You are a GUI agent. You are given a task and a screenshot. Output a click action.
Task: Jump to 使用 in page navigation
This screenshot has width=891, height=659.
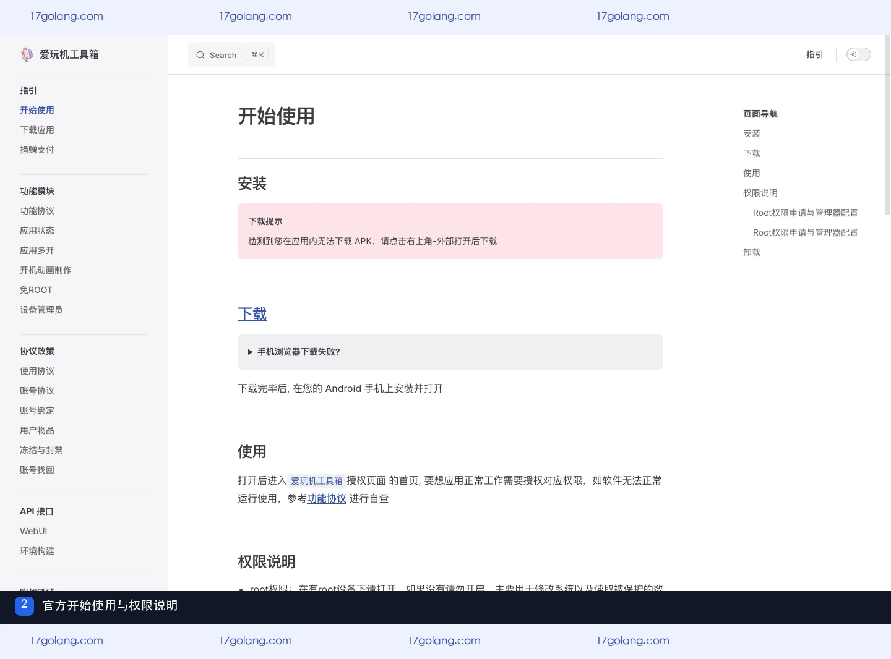[752, 173]
